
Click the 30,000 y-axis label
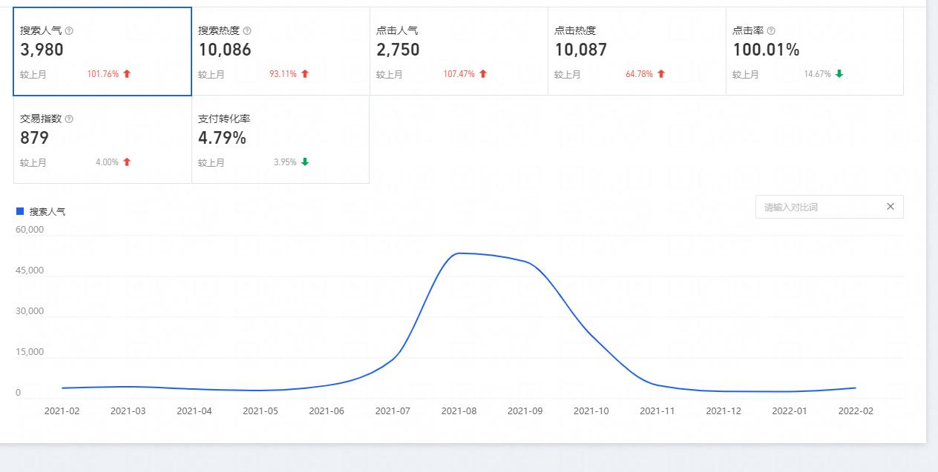point(30,311)
